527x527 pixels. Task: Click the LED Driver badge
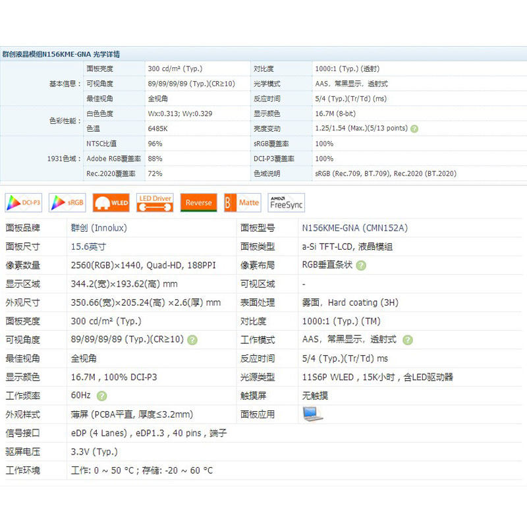point(155,203)
